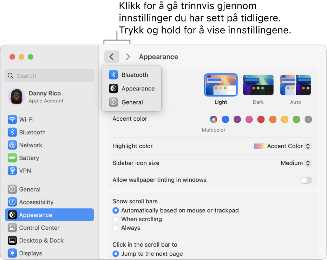Open Control Center settings in sidebar
This screenshot has height=260, width=327.
pyautogui.click(x=50, y=228)
